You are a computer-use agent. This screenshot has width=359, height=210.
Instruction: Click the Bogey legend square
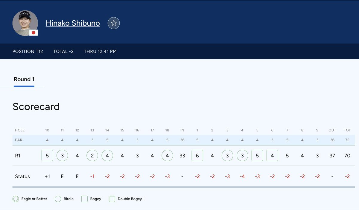tap(84, 199)
